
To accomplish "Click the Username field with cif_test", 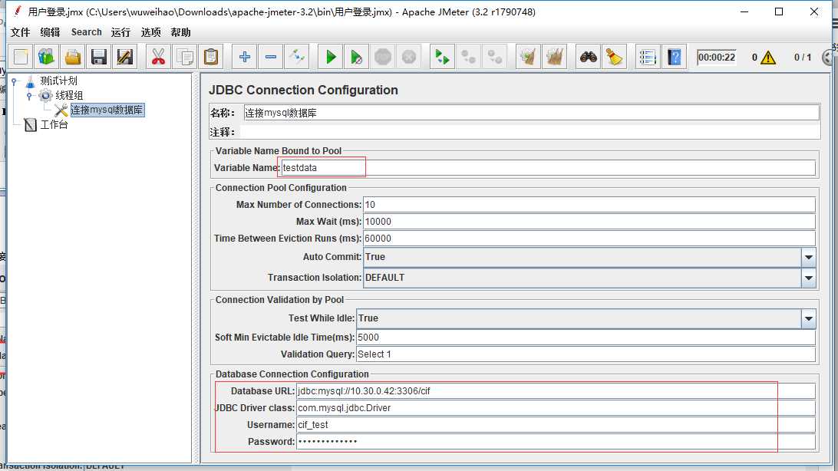I will coord(556,425).
